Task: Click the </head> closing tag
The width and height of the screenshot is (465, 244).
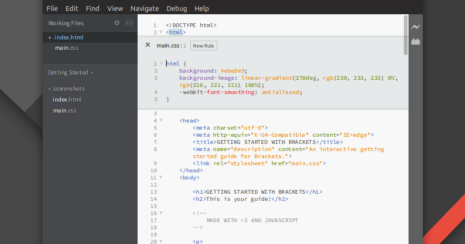Action: point(191,171)
